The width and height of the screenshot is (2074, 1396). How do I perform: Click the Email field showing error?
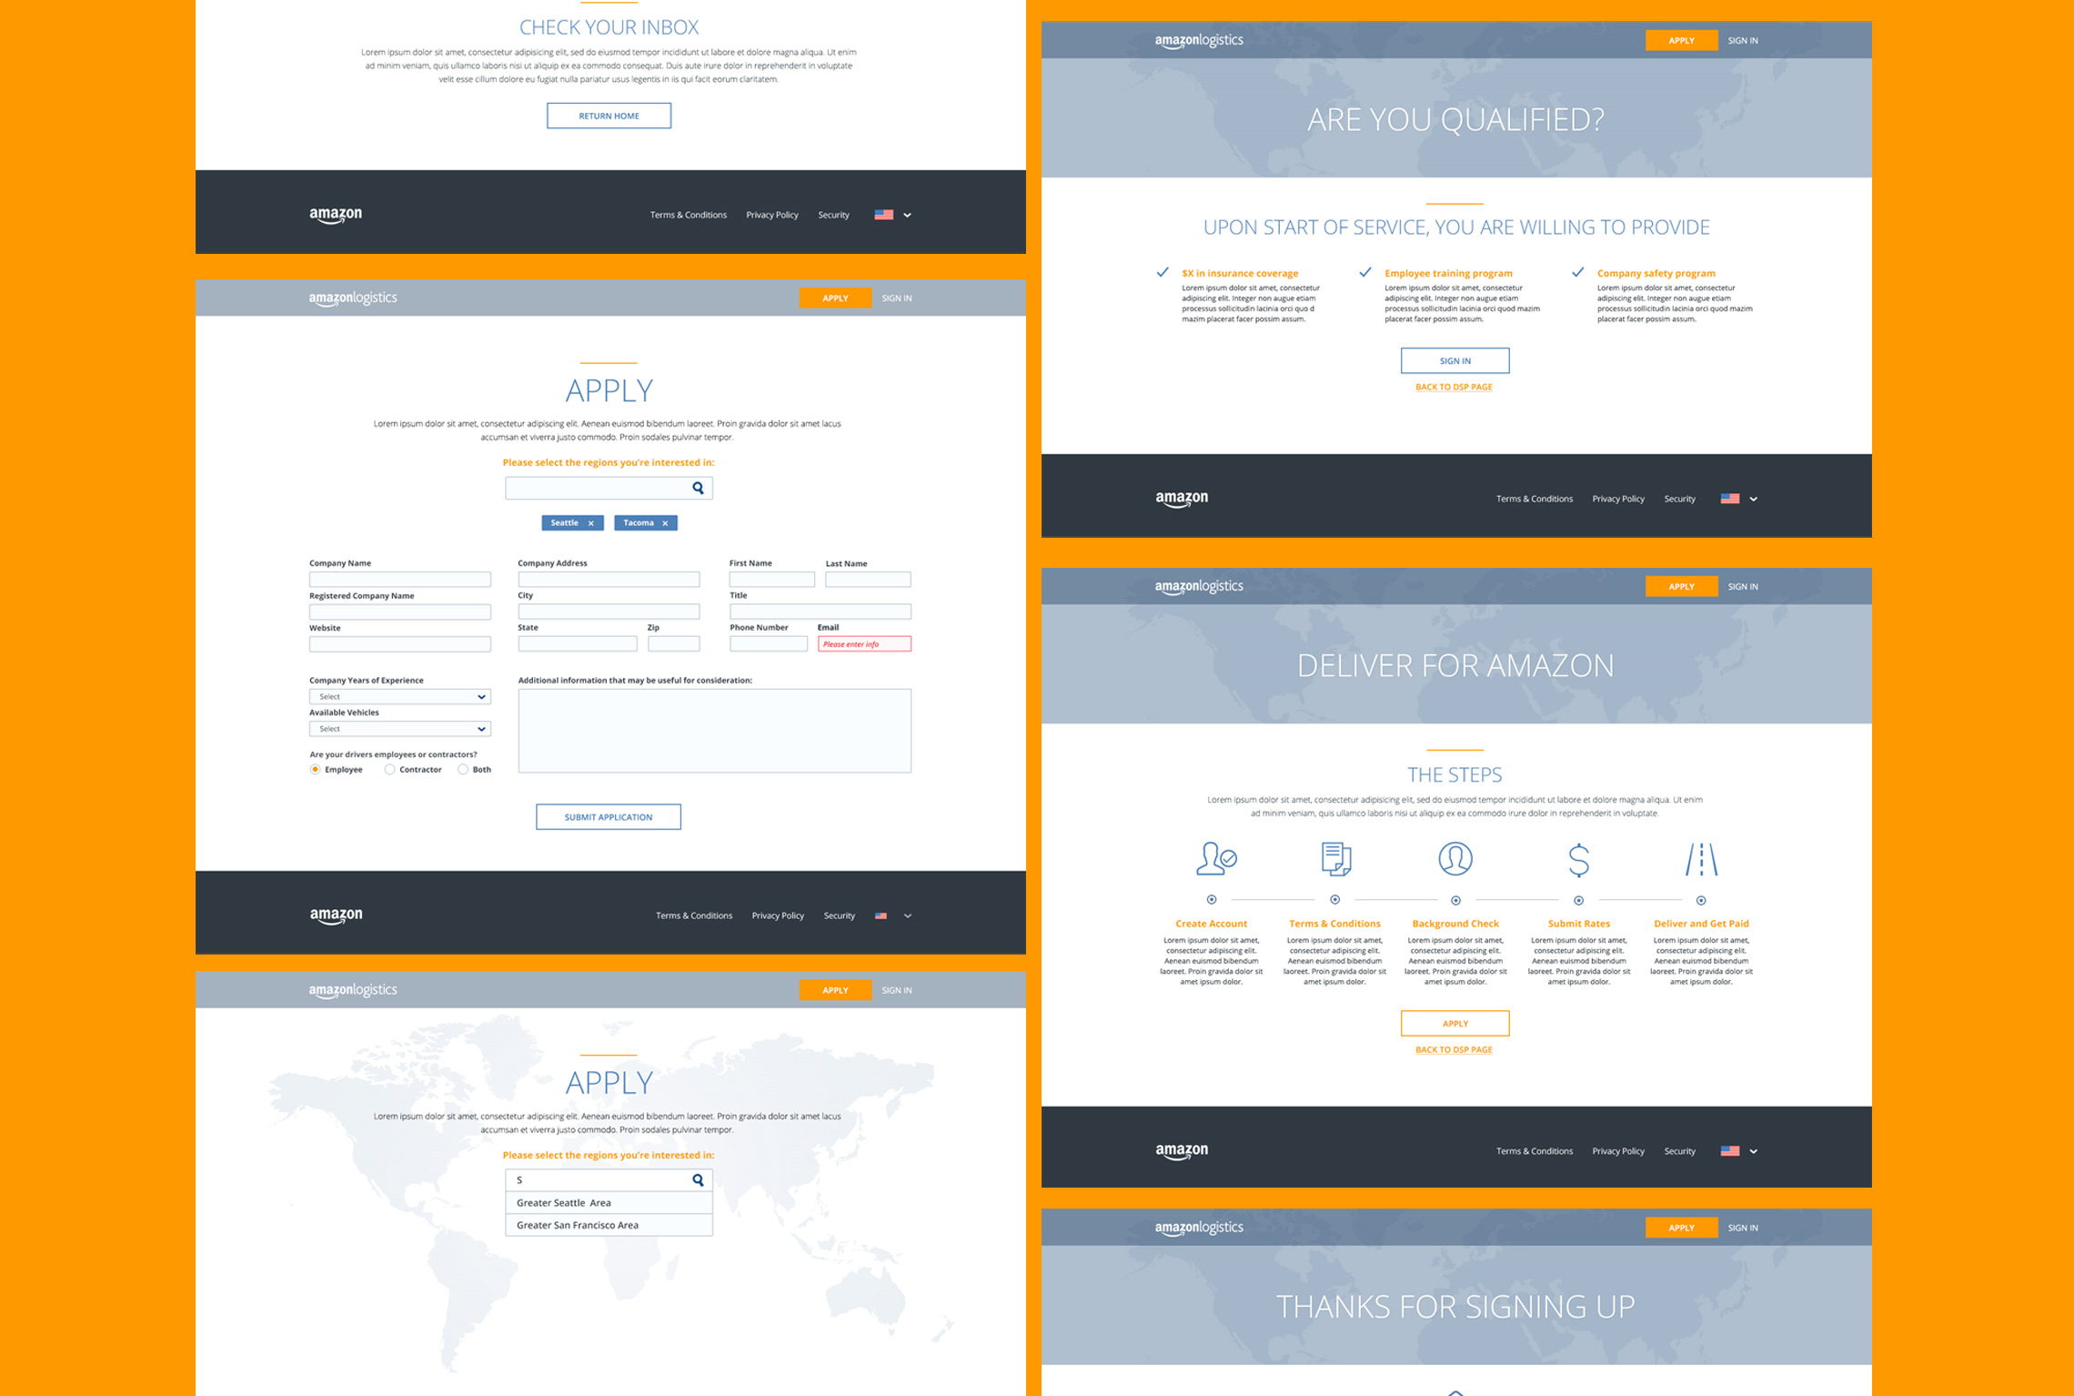click(x=863, y=644)
